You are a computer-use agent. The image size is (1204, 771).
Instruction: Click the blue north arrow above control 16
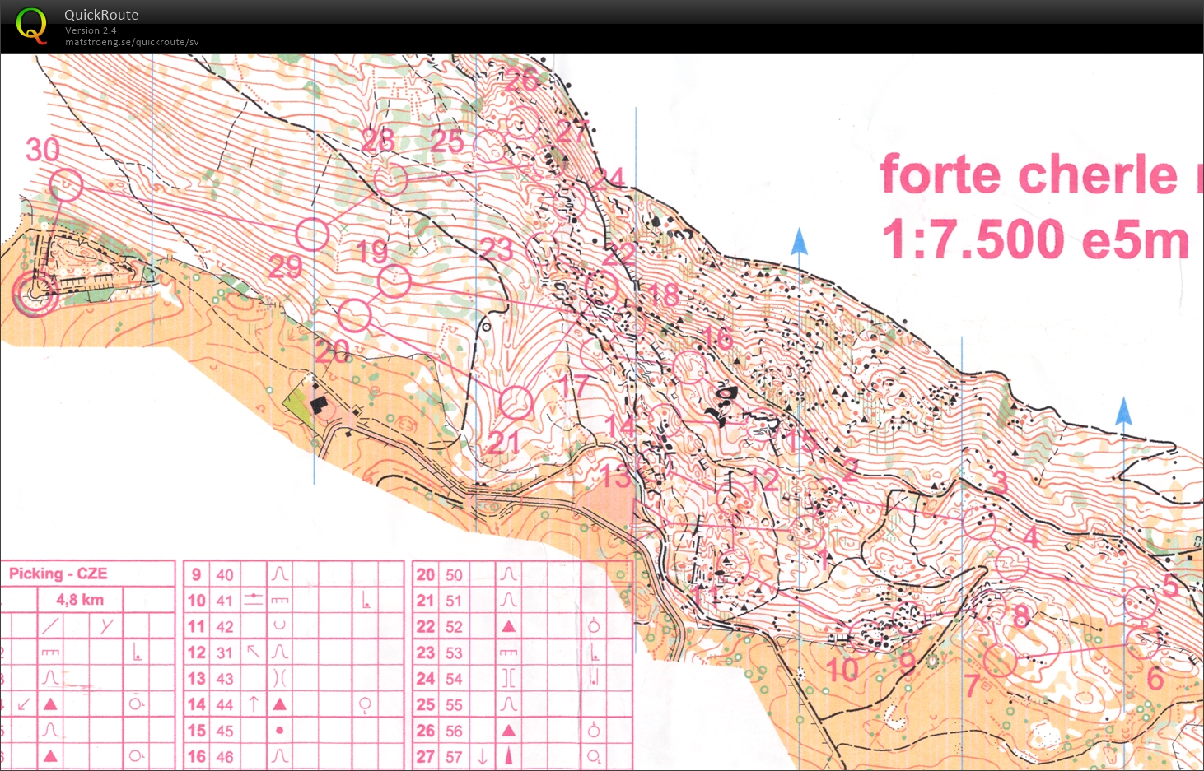799,242
